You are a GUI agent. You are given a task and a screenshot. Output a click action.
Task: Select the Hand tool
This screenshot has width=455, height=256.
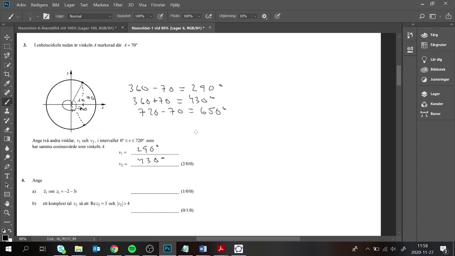pyautogui.click(x=7, y=204)
